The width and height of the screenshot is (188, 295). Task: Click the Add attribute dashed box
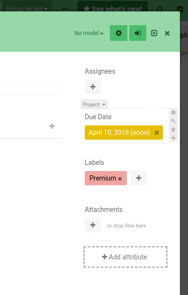(125, 257)
